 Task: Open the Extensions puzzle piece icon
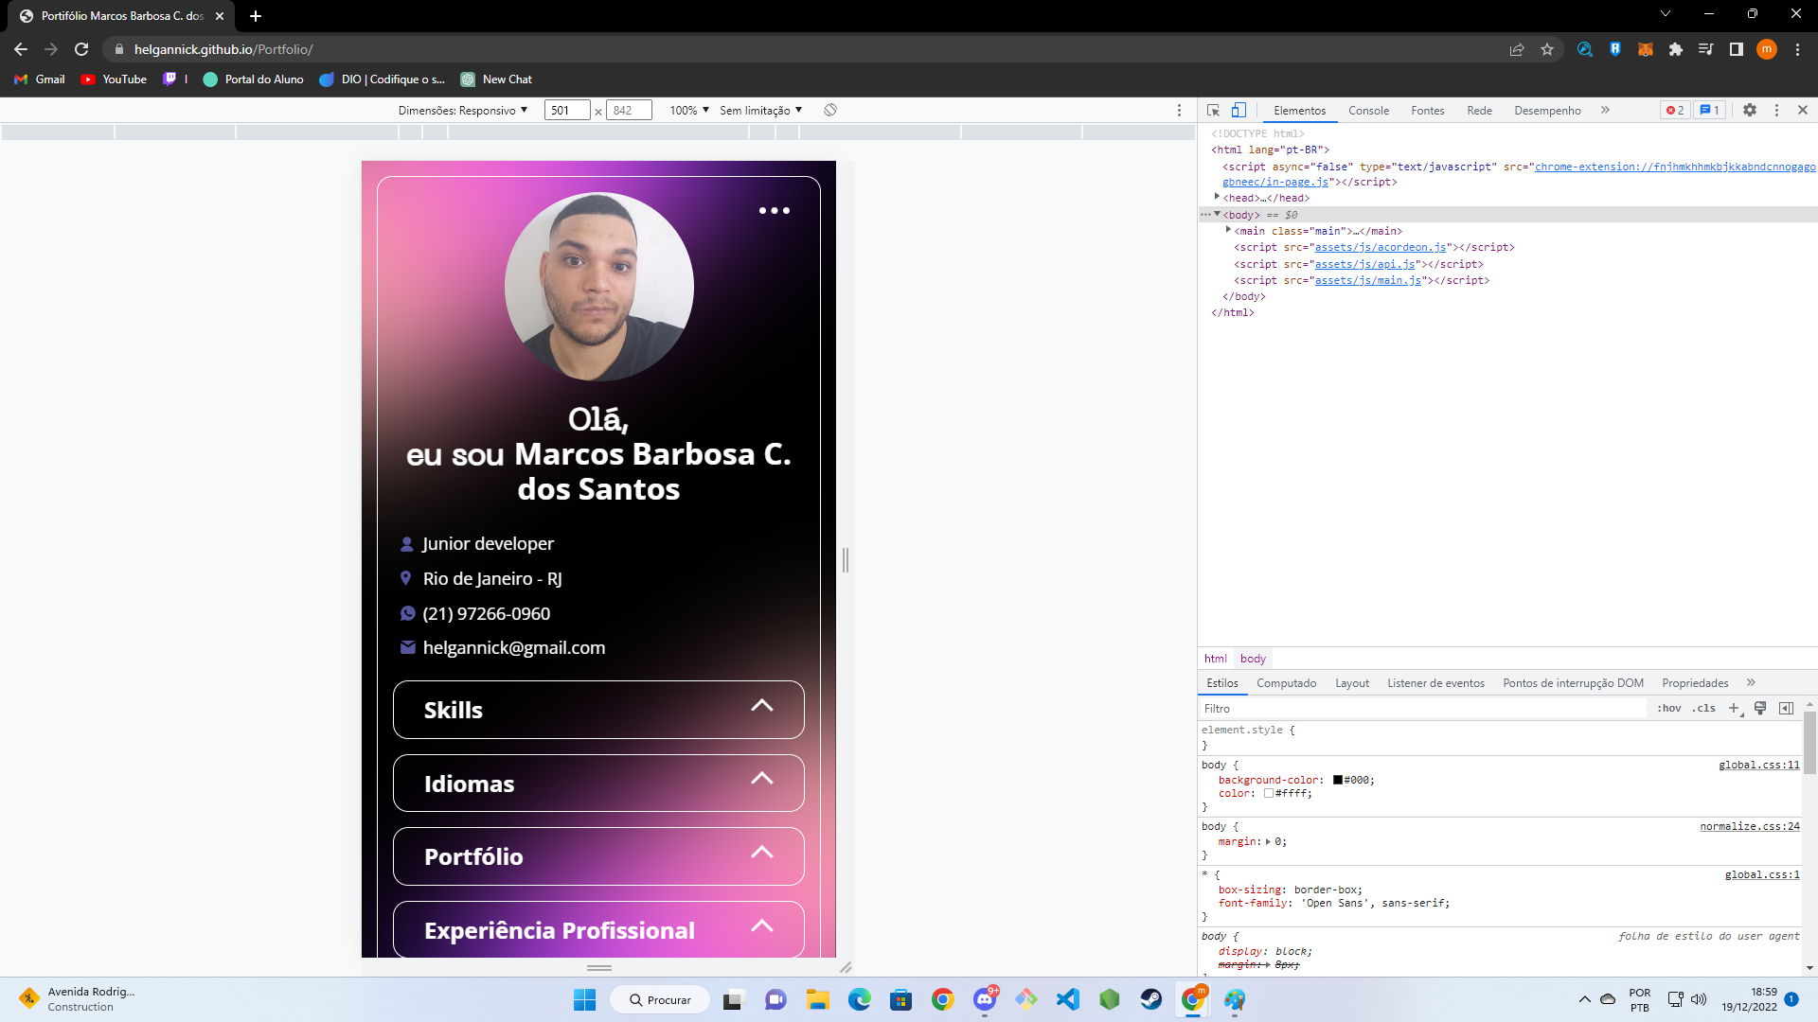point(1676,49)
